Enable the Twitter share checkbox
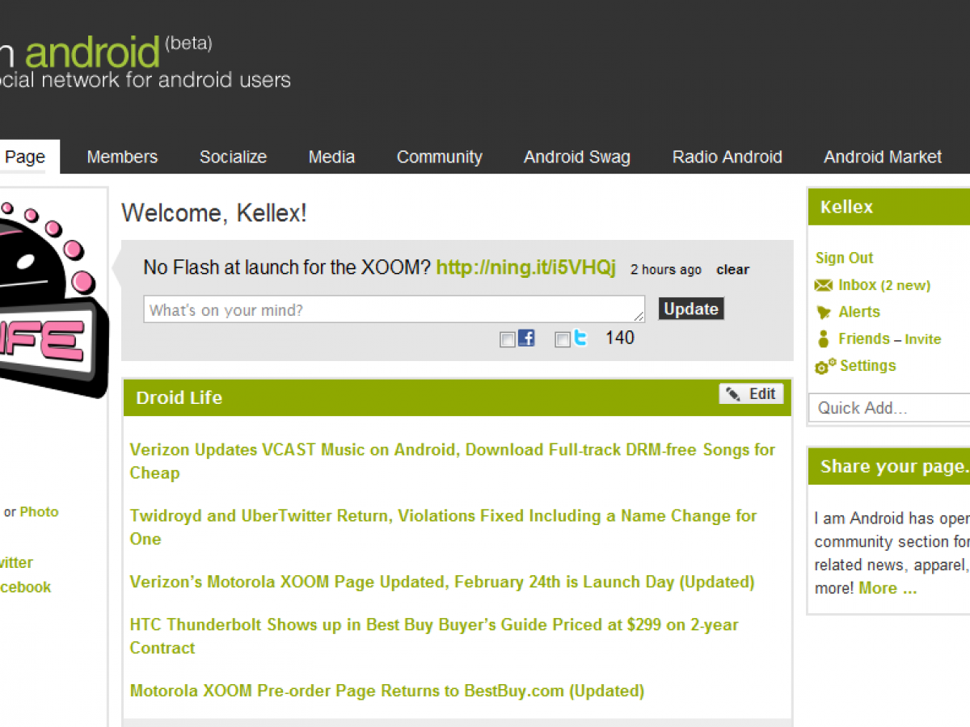Screen dimensions: 970x727 point(563,340)
